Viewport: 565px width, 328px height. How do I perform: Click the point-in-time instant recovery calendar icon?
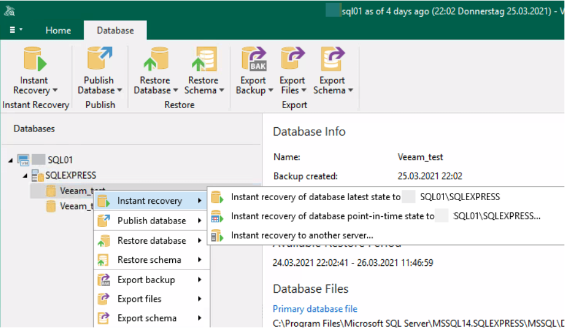tap(217, 216)
